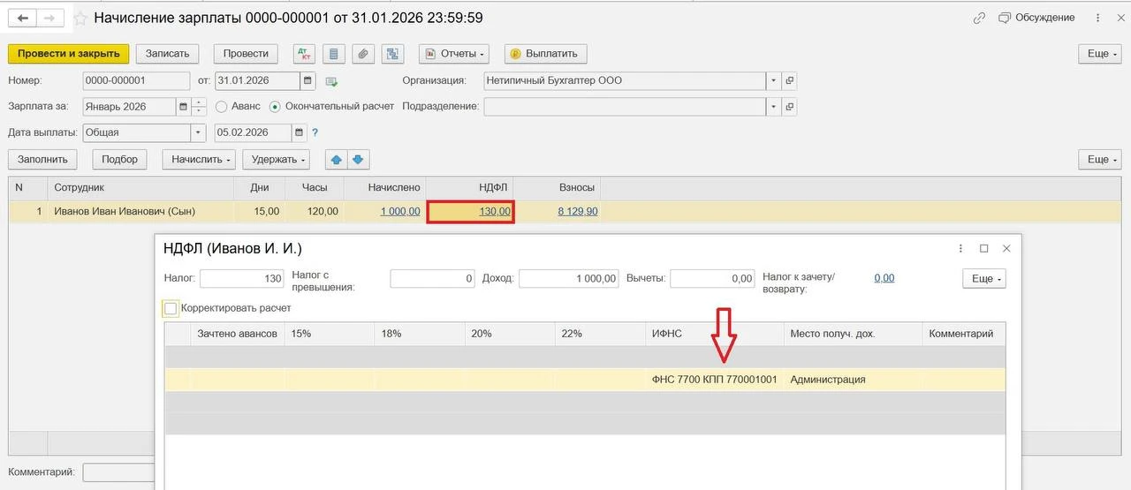
Task: Copy link to document via chain icon
Action: click(979, 18)
